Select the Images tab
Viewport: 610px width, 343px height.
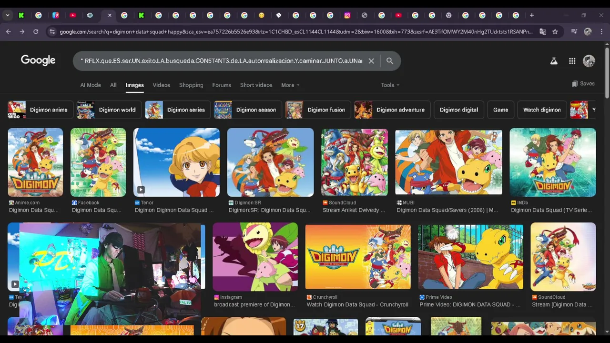[134, 85]
